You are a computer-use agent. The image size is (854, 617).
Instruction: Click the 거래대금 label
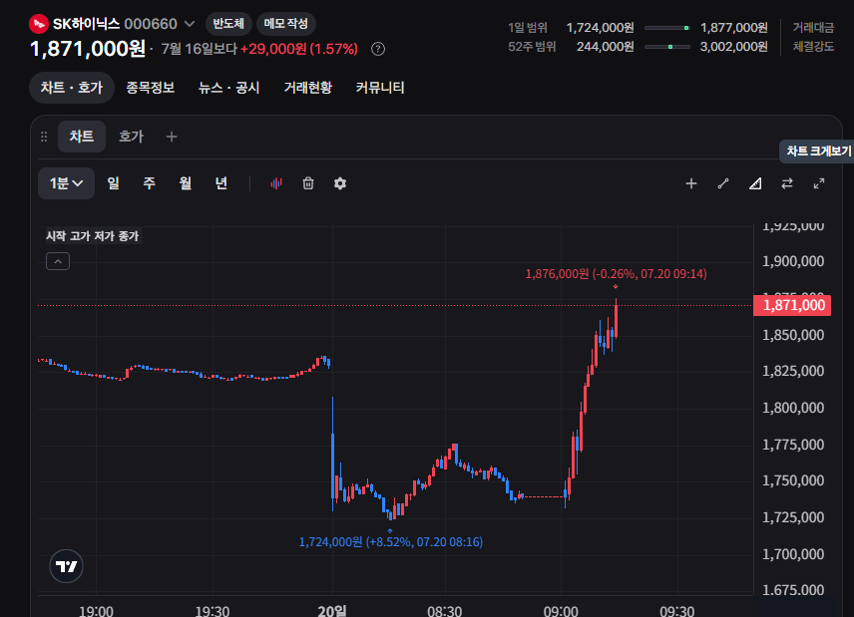click(x=813, y=28)
